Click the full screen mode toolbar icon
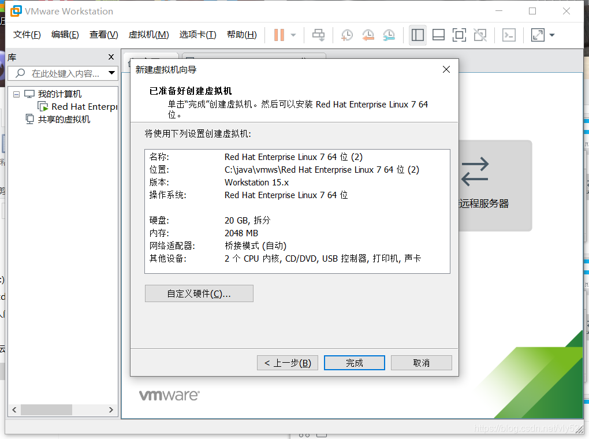 (459, 35)
